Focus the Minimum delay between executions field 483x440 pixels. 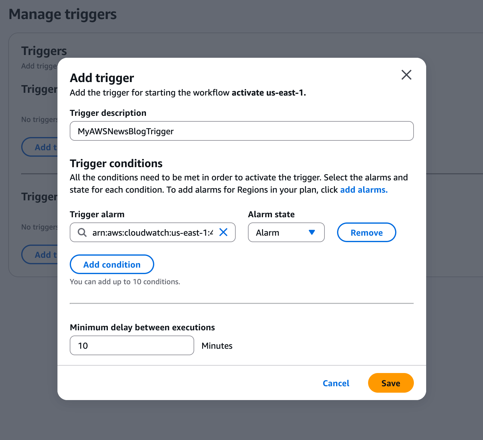pos(132,345)
